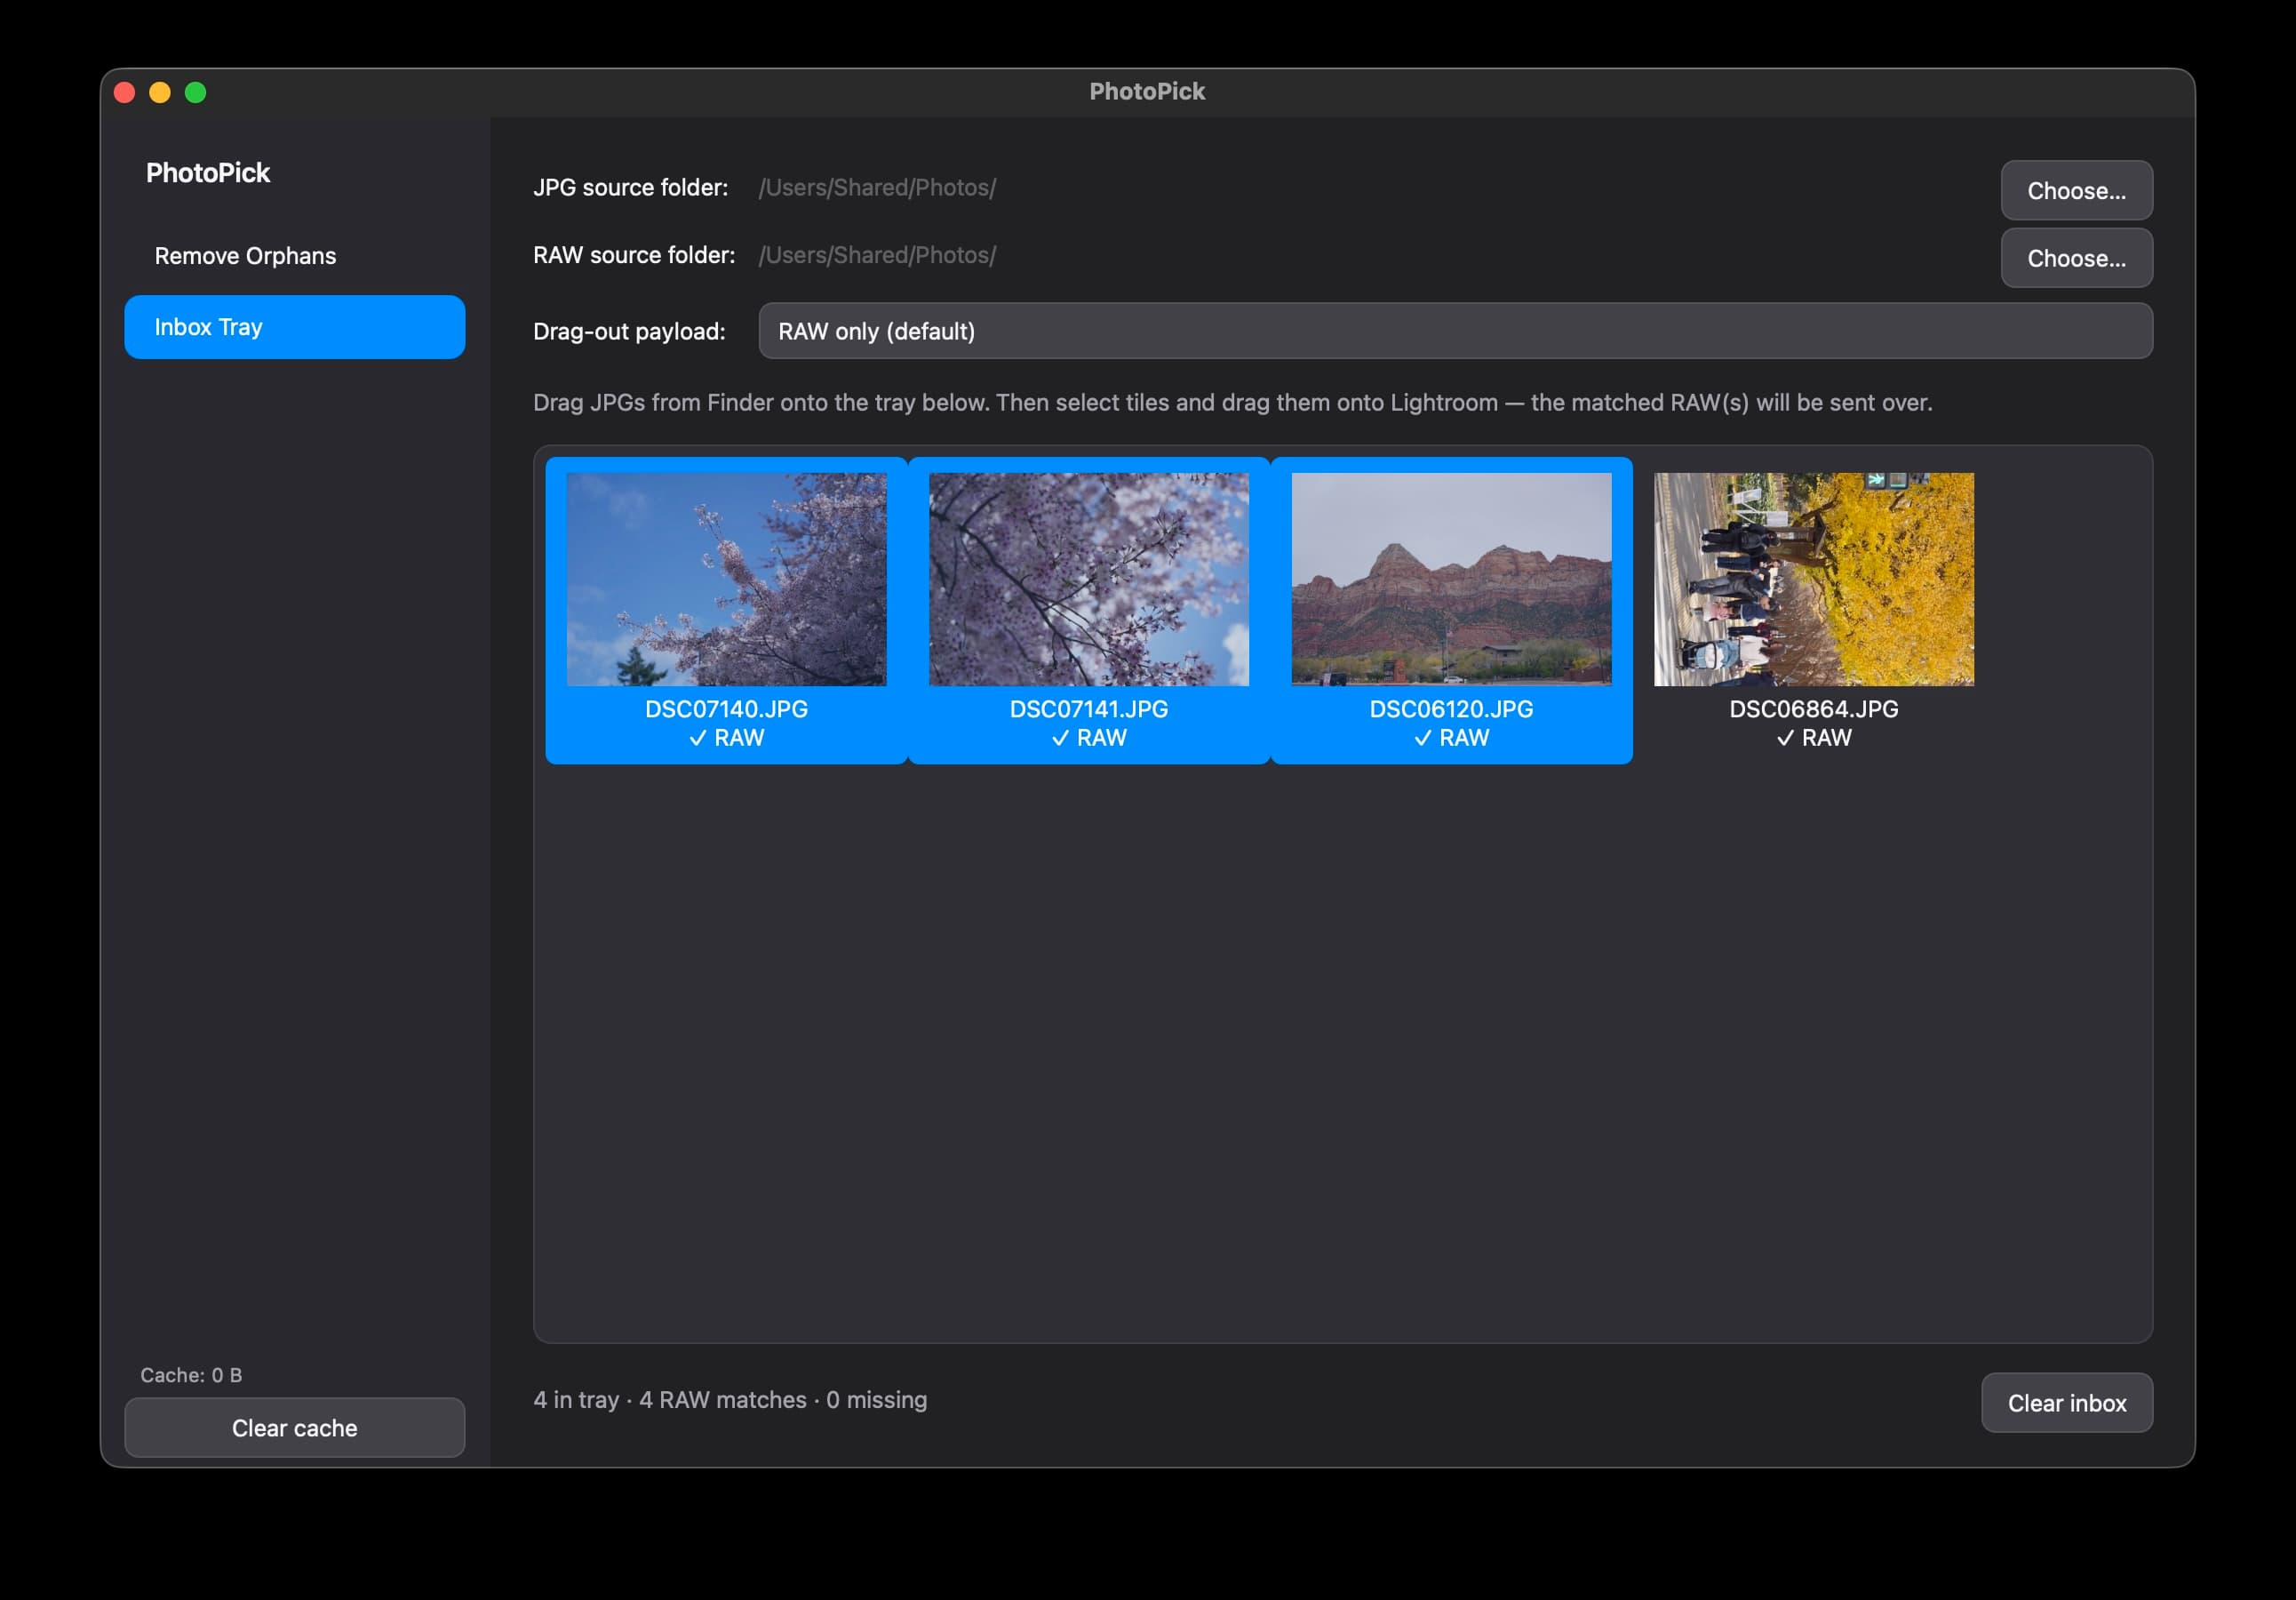Screen dimensions: 2296x1600
Task: Click the PhotoPick title in the sidebar
Action: point(208,172)
